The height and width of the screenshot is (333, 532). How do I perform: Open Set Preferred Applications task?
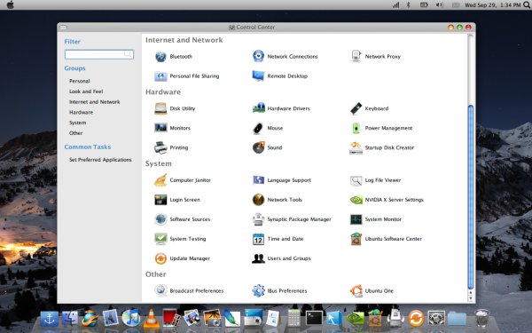[x=100, y=160]
